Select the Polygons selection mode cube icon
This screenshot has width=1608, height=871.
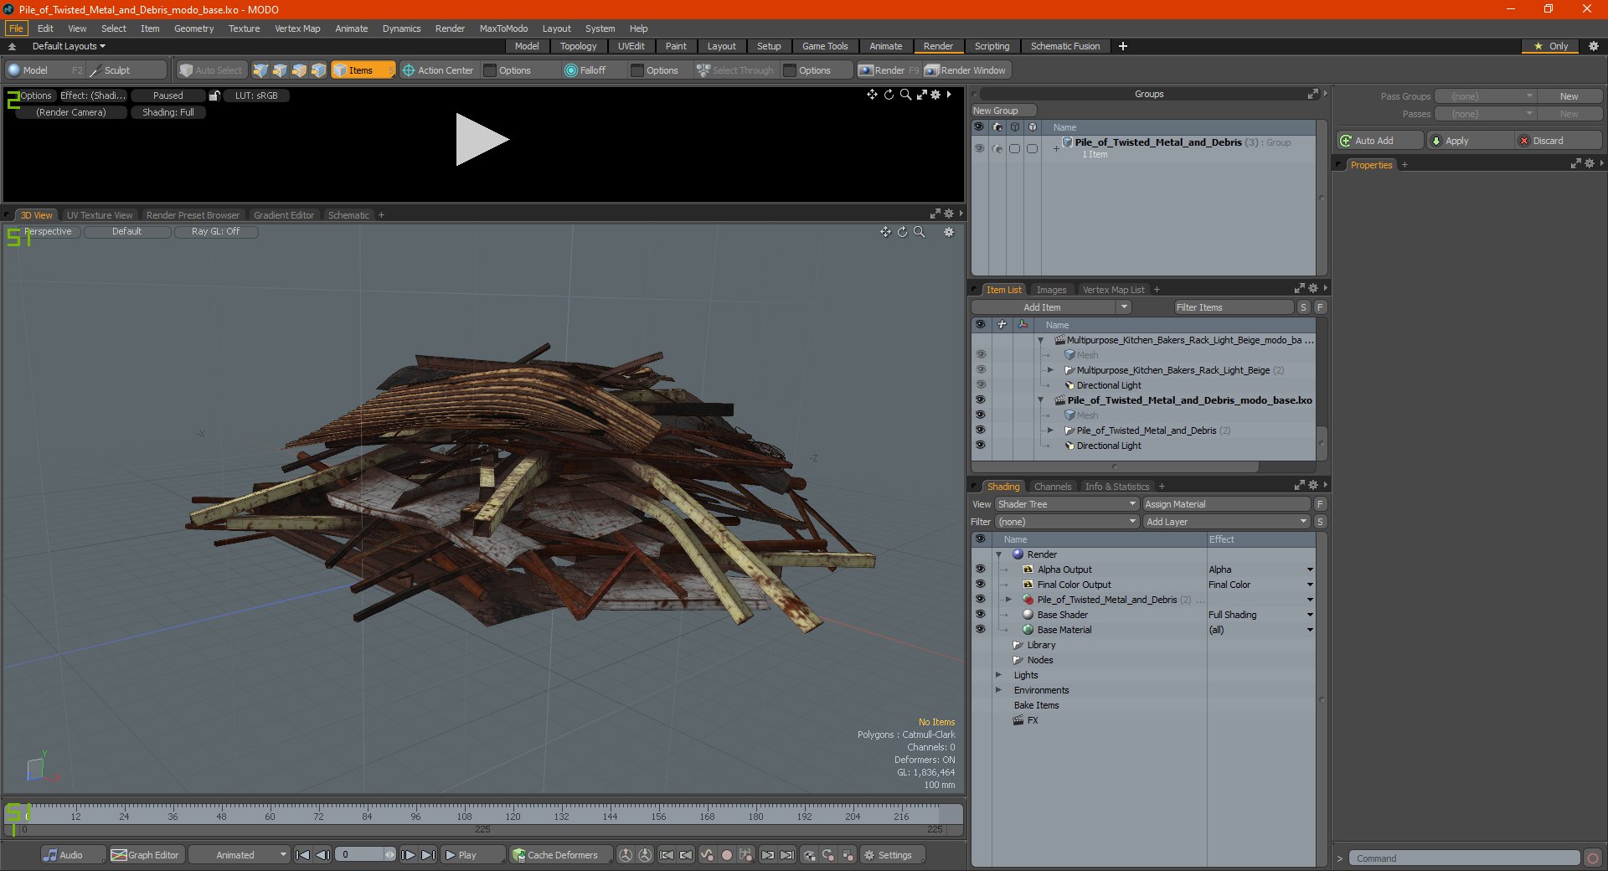299,70
